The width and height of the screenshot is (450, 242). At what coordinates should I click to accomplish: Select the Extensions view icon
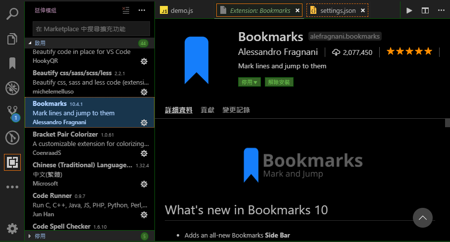[x=12, y=162]
